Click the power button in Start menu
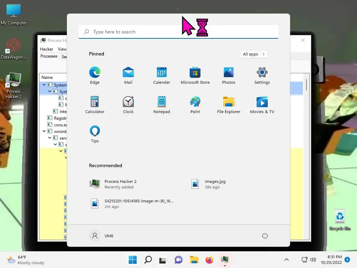The image size is (357, 268). point(265,236)
